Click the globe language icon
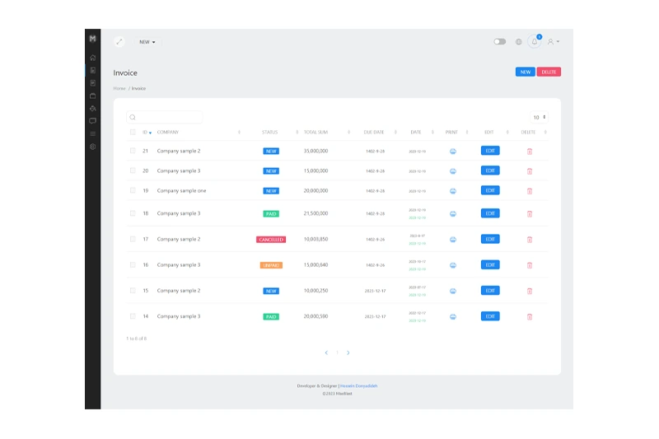Image resolution: width=659 pixels, height=439 pixels. 518,41
